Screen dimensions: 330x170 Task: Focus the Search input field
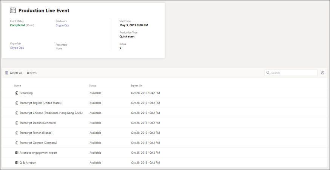(291, 73)
